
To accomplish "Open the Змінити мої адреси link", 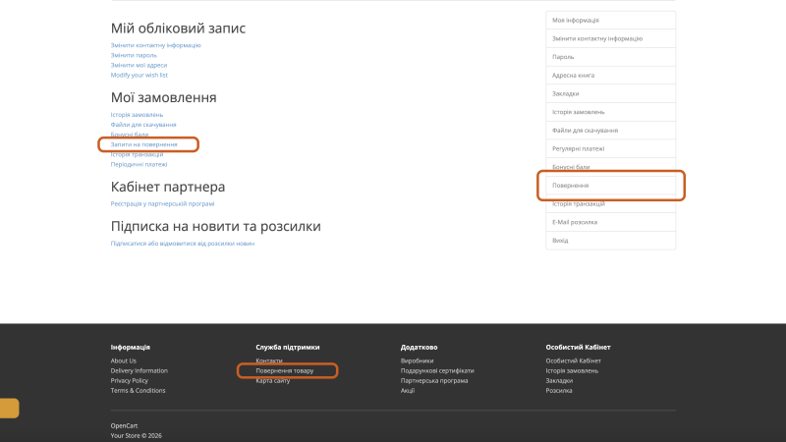I will click(139, 65).
